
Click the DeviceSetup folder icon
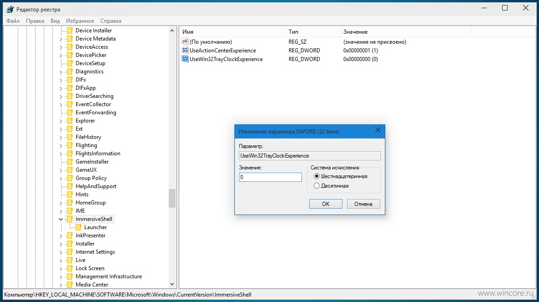70,63
